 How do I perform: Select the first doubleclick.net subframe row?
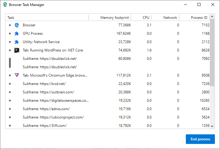pyautogui.click(x=108, y=59)
